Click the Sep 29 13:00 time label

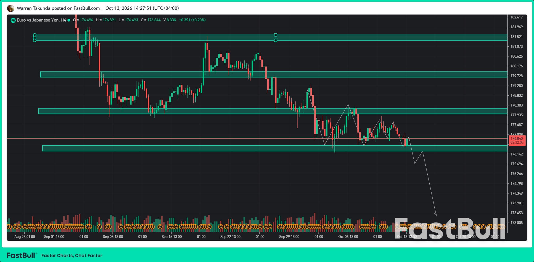point(289,237)
